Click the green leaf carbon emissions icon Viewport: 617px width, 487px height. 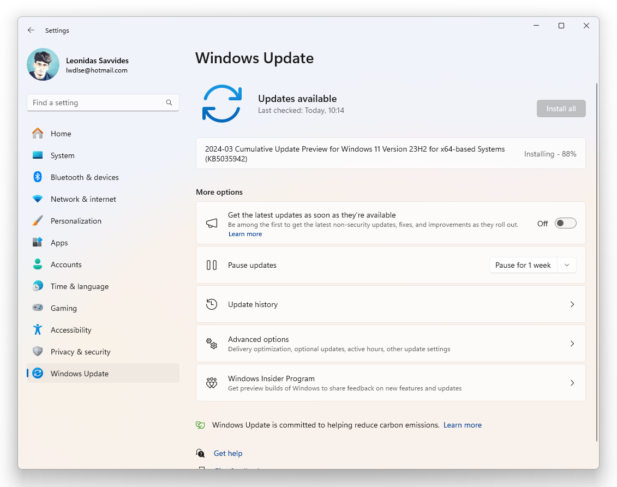coord(200,425)
